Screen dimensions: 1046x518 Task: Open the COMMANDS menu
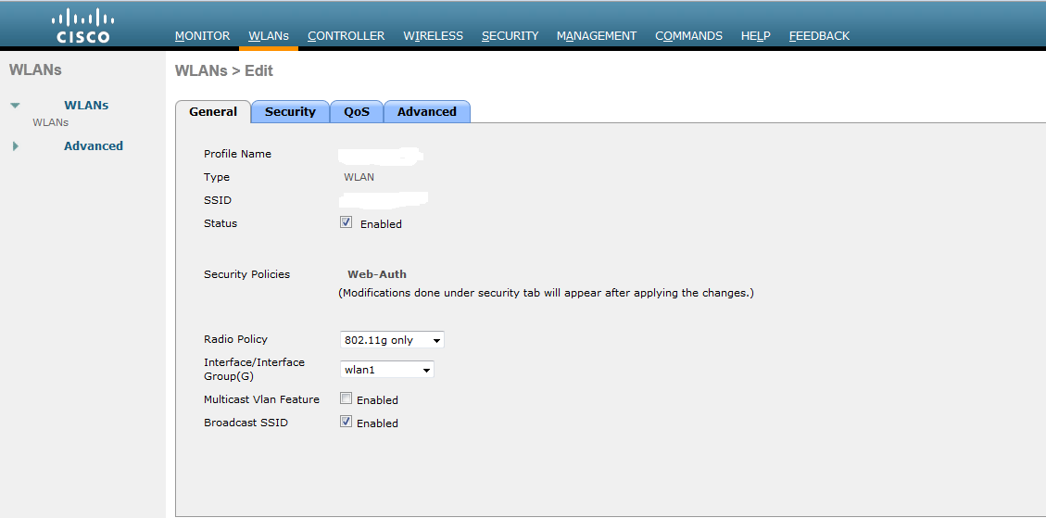[x=688, y=36]
